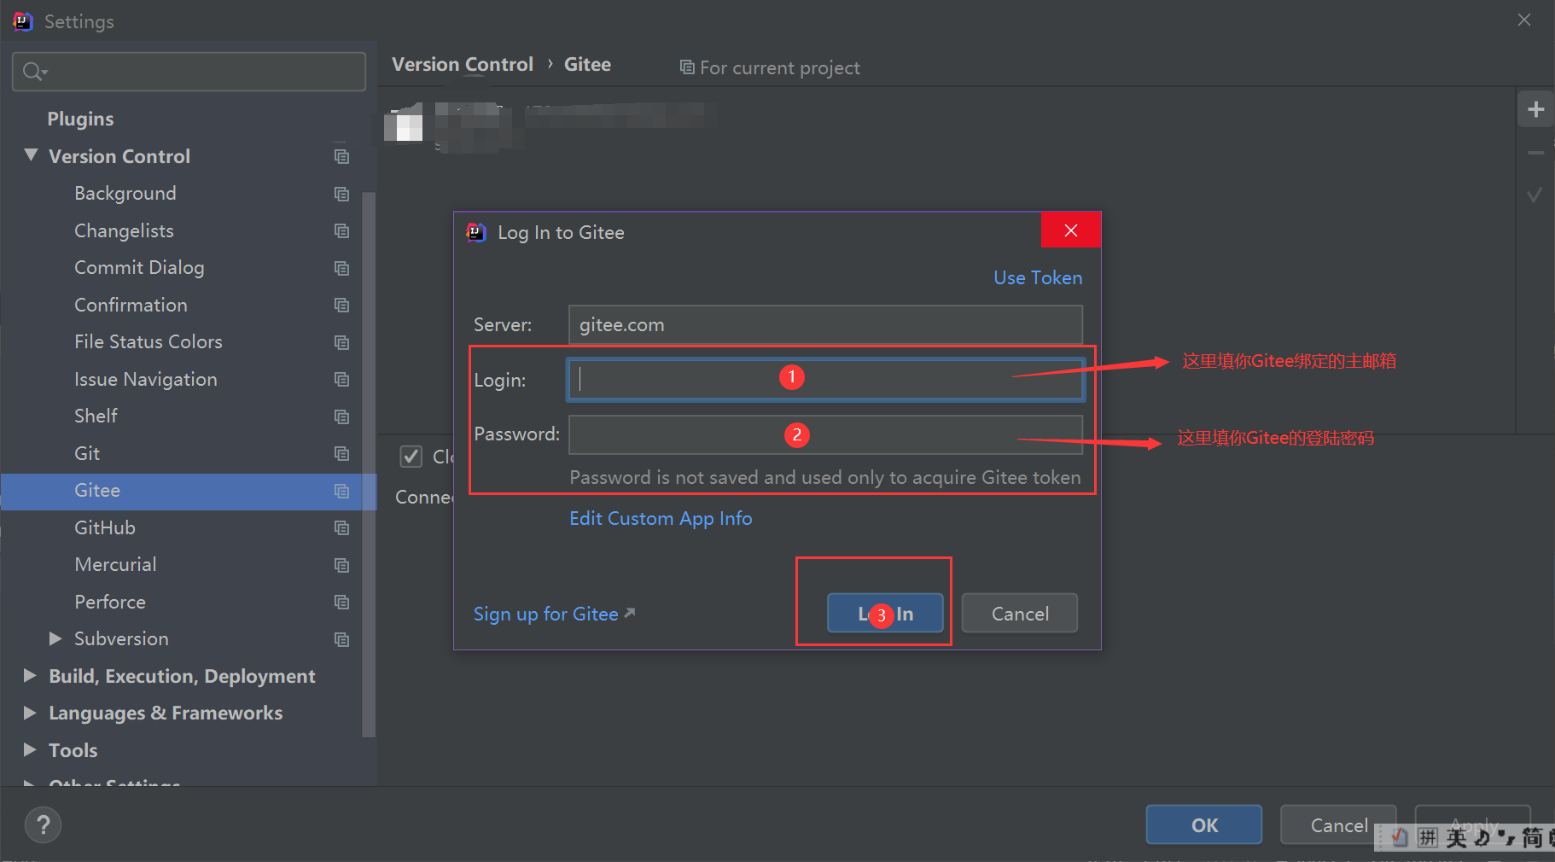The height and width of the screenshot is (862, 1555).
Task: Open help with the question mark icon
Action: [43, 824]
